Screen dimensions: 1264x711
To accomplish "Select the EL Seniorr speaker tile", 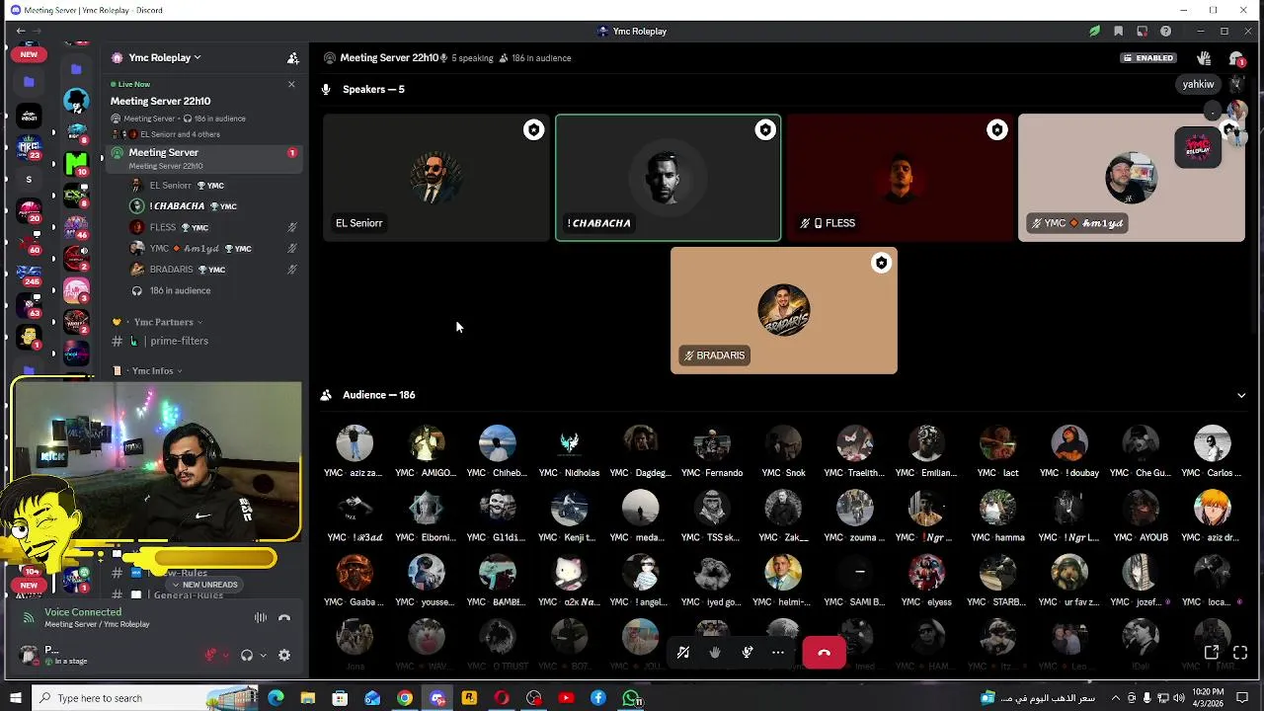I will [436, 178].
